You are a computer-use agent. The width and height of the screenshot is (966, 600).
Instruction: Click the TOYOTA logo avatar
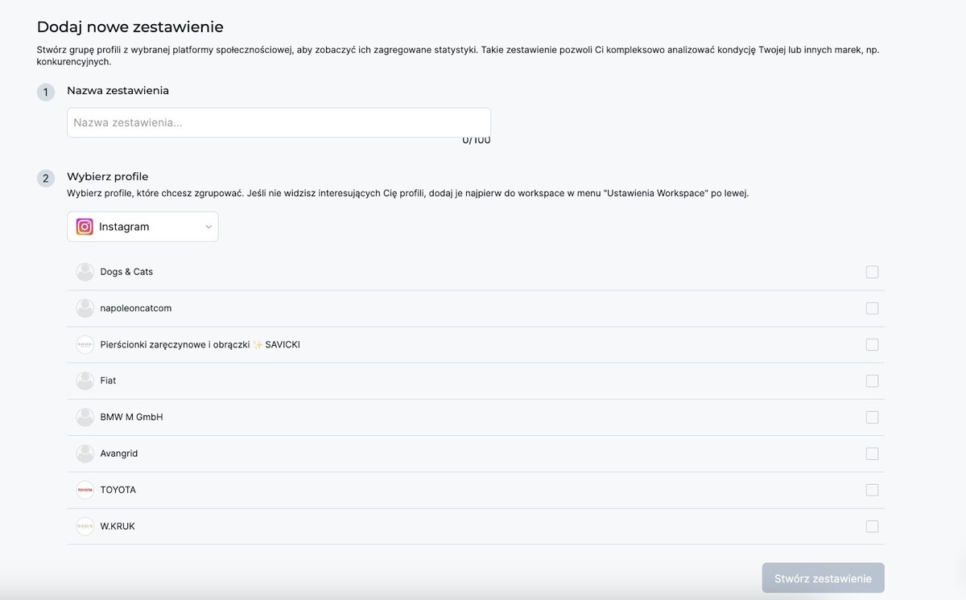(x=85, y=490)
